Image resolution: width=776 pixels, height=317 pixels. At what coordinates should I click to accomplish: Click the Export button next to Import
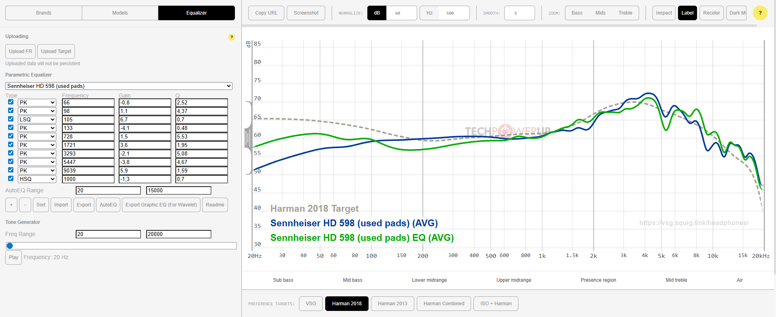84,205
